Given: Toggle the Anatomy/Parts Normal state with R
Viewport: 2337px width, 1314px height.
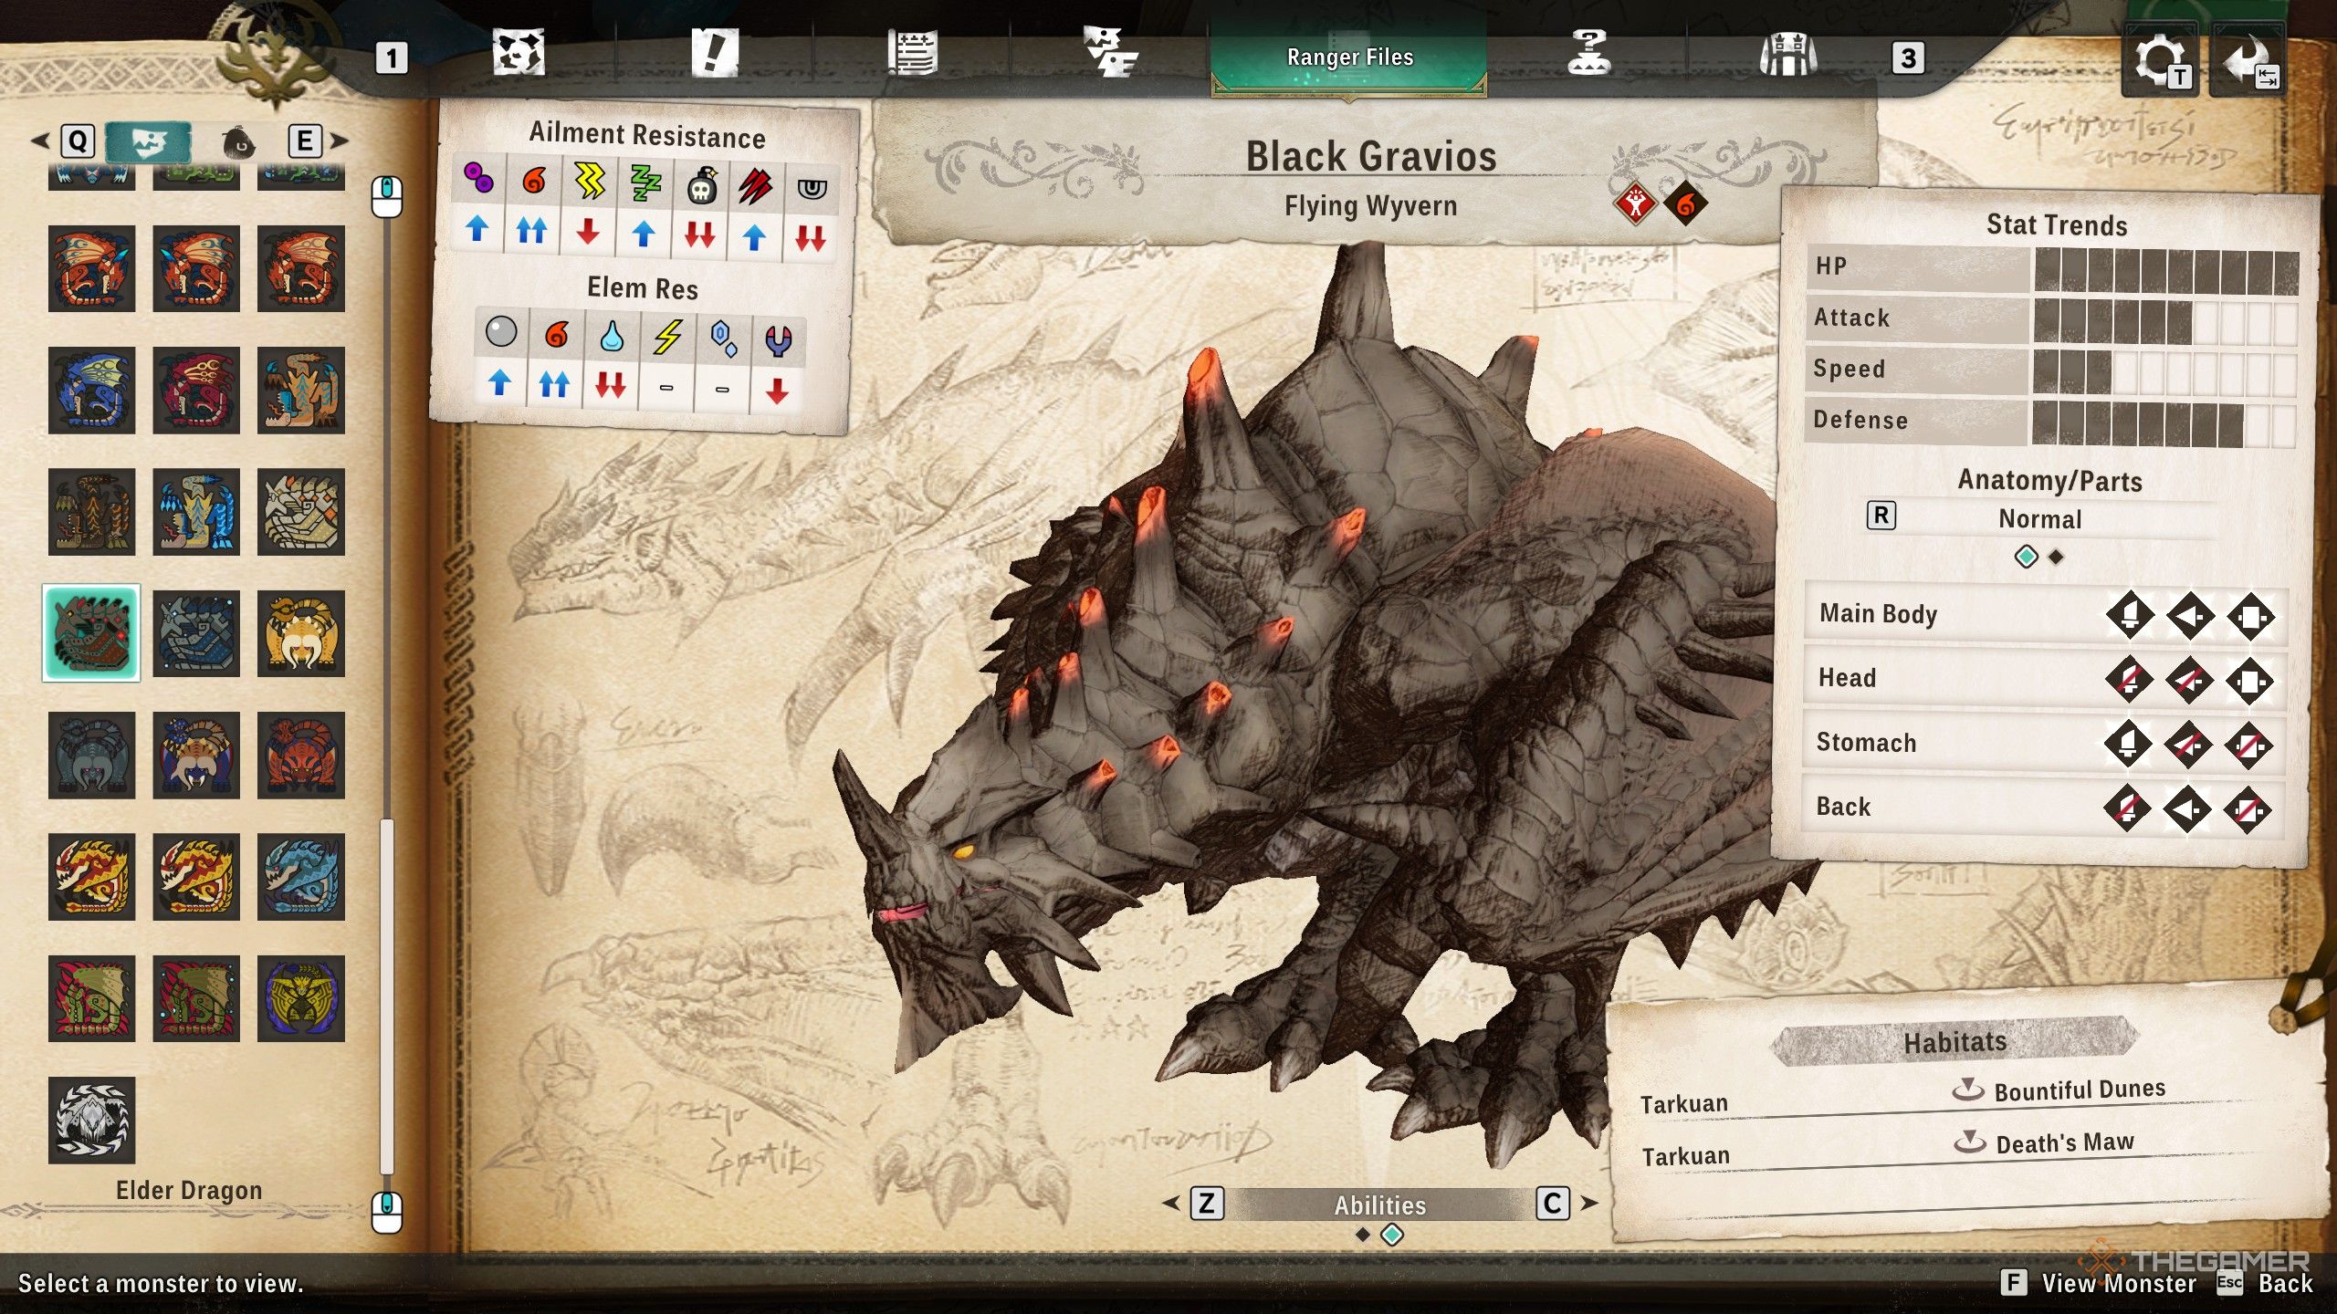Looking at the screenshot, I should coord(1881,516).
